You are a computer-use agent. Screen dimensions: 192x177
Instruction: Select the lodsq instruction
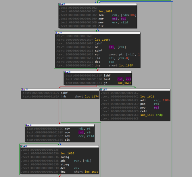(x=65, y=157)
